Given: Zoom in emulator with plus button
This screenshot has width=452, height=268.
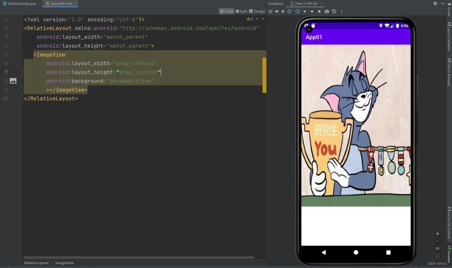Looking at the screenshot, I should click(x=438, y=234).
